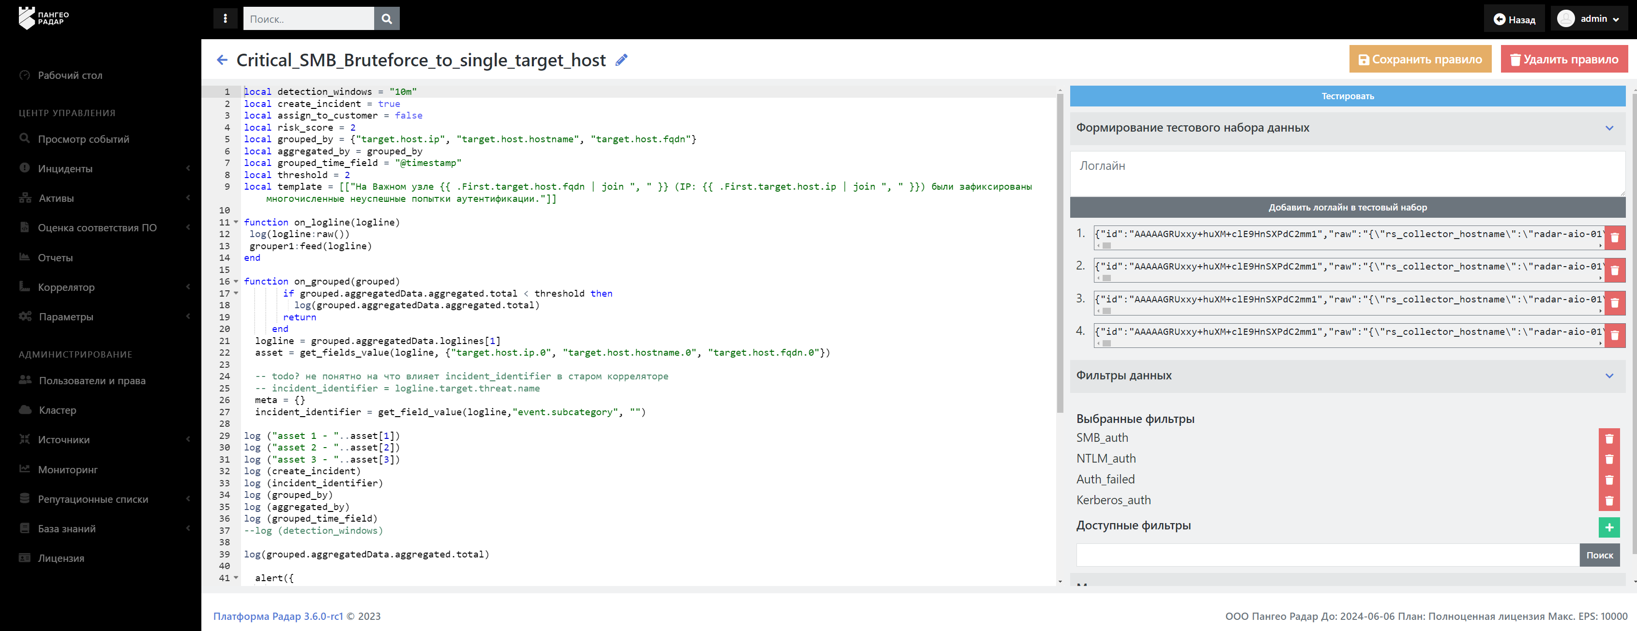Fold function on_grouped at line 16

[x=236, y=282]
